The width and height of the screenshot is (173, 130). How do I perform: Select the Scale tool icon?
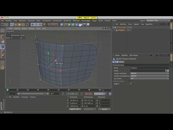(19, 25)
